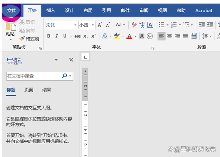Go to the 视图 ribbon tab

[163, 10]
